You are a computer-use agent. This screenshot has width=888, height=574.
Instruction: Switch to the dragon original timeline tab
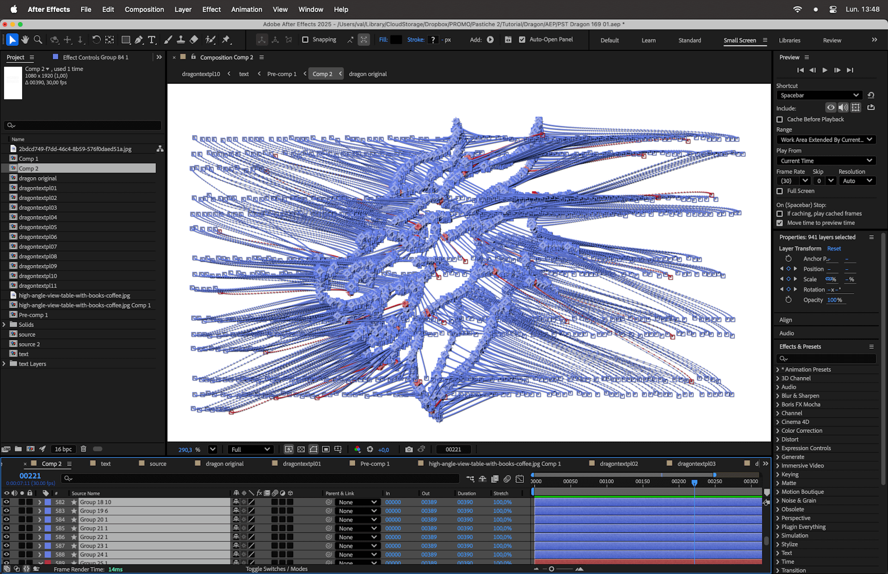point(224,463)
